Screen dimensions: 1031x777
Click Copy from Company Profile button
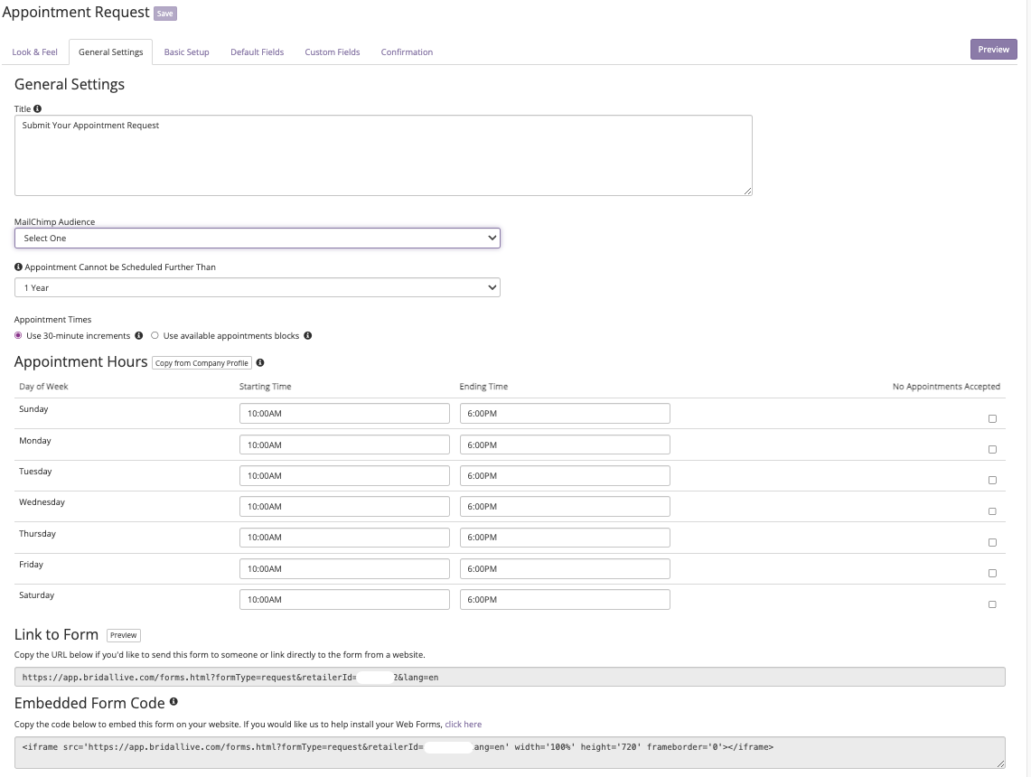(202, 363)
